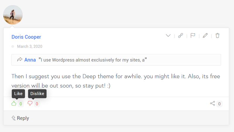
Task: Delete comment with trash icon
Action: (x=217, y=35)
